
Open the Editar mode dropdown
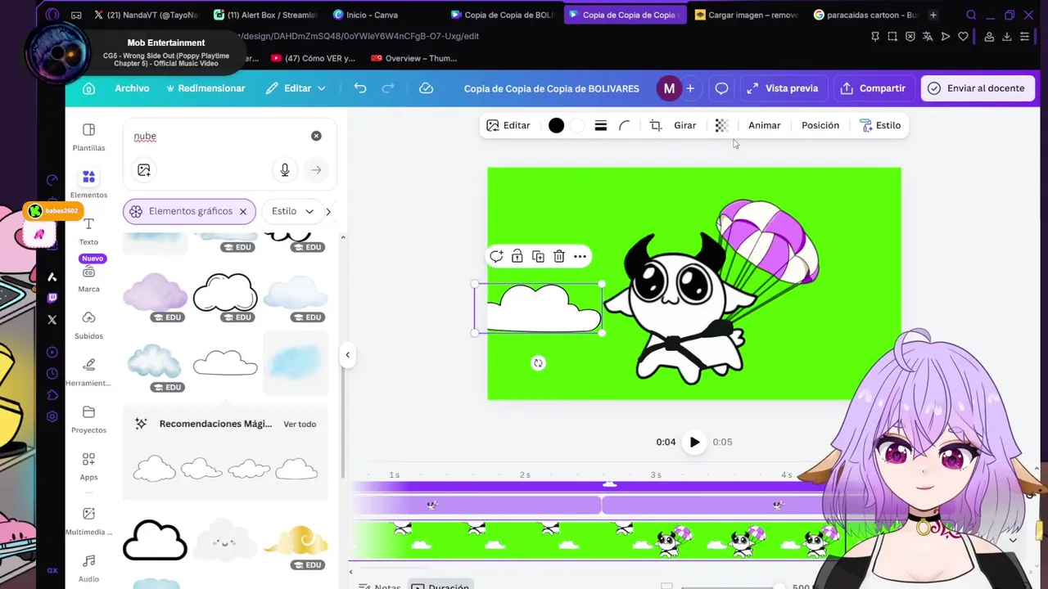click(x=296, y=88)
